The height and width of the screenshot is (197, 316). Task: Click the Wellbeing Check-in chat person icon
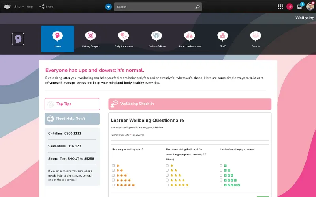pyautogui.click(x=114, y=104)
